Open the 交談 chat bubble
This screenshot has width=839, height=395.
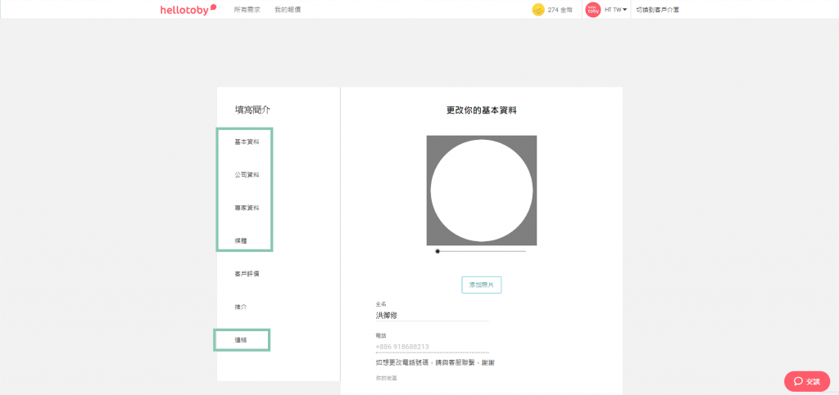[x=806, y=381]
